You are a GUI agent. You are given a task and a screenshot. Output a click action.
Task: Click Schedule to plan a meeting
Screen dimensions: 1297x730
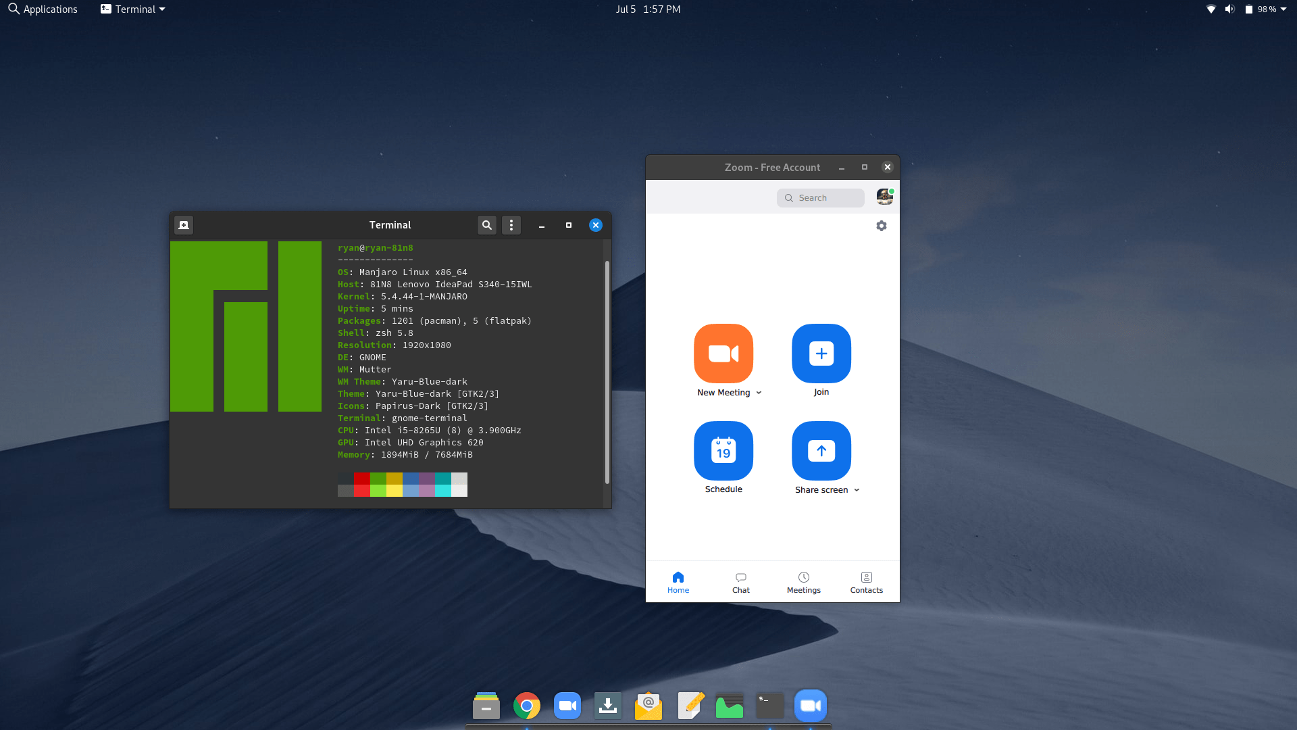click(x=723, y=451)
